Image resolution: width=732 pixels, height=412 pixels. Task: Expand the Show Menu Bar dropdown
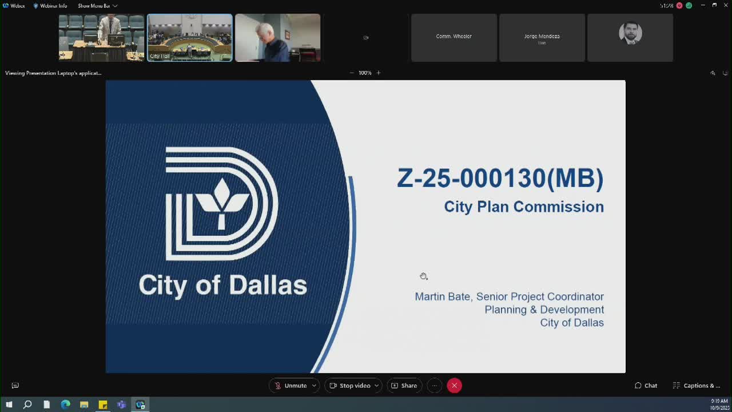[x=97, y=6]
